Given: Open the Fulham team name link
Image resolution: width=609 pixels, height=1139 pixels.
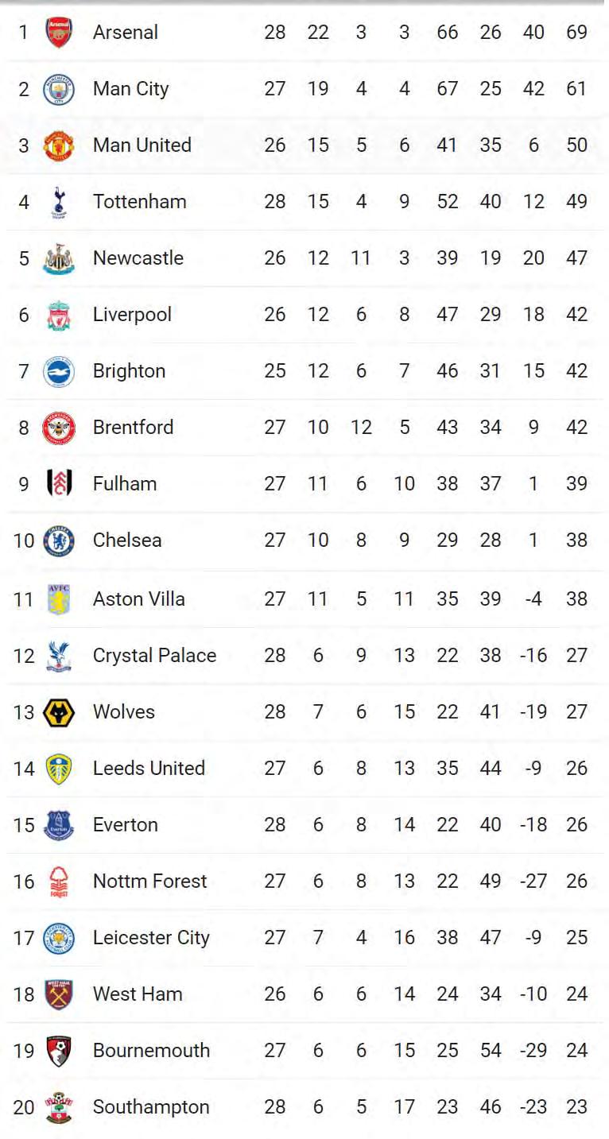Looking at the screenshot, I should click(x=125, y=484).
